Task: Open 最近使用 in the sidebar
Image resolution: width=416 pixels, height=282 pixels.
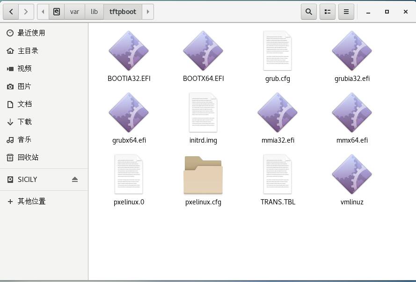Action: click(31, 33)
